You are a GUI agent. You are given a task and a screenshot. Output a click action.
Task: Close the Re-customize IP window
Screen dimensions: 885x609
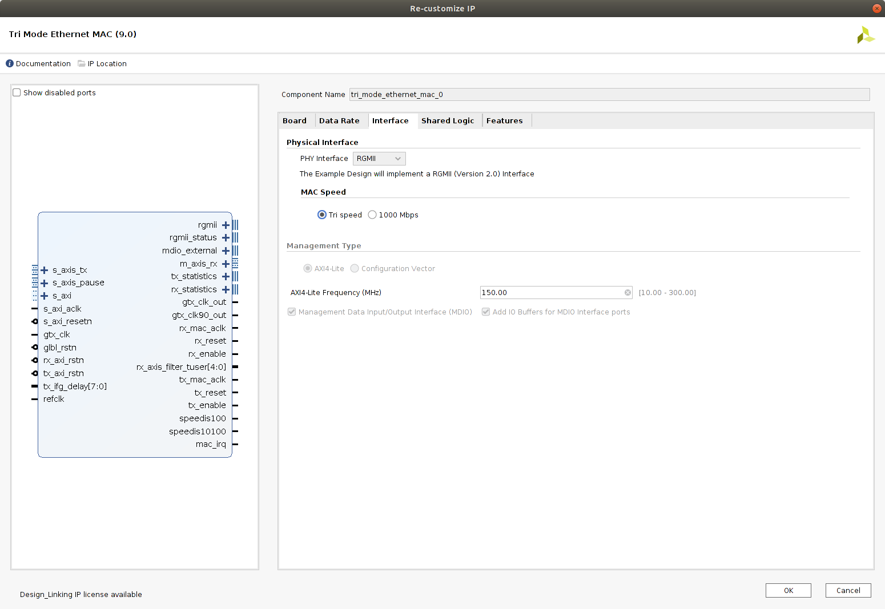[877, 9]
